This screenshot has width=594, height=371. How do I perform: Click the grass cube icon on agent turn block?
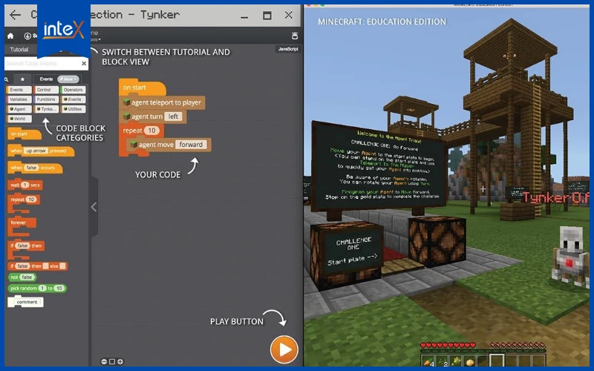click(x=126, y=116)
